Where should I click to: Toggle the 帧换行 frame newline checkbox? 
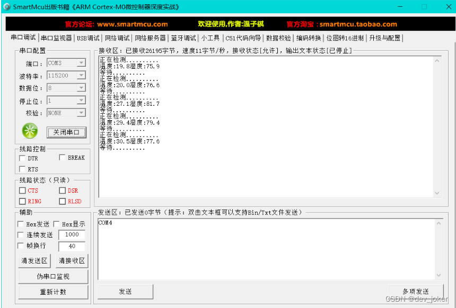pyautogui.click(x=21, y=246)
